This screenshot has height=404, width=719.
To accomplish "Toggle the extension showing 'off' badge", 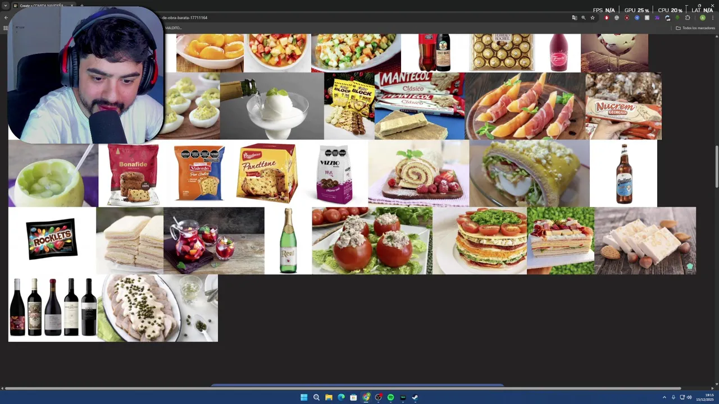I will click(x=667, y=18).
